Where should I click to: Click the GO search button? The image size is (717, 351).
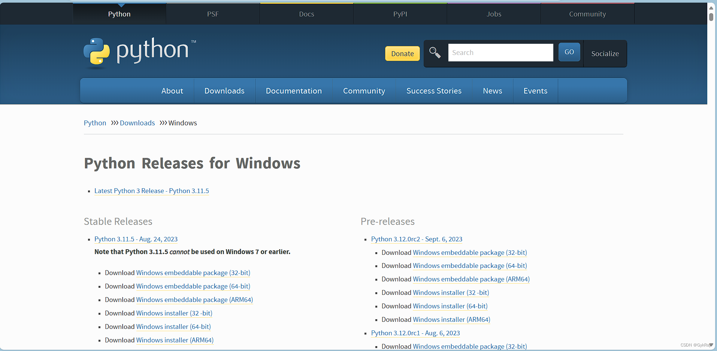569,52
